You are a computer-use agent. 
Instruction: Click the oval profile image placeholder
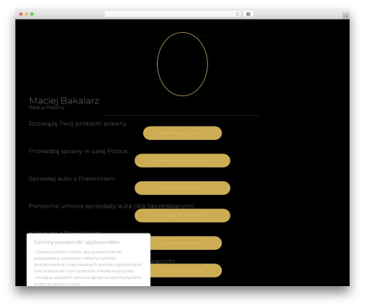point(182,64)
